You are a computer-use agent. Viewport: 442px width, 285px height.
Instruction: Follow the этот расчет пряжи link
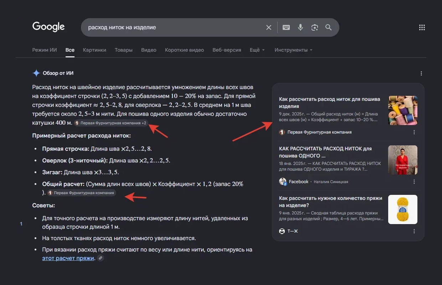[x=68, y=258]
